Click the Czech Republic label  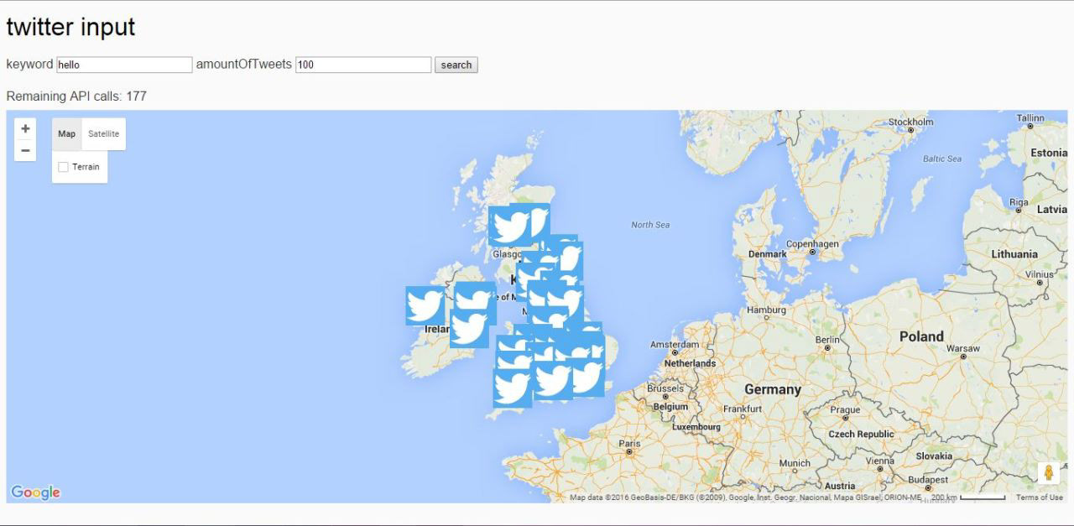click(861, 434)
